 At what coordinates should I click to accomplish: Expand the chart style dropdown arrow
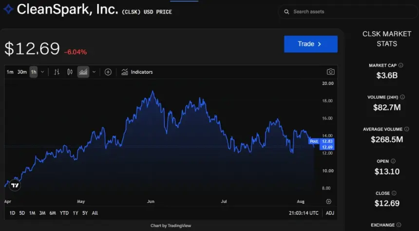pyautogui.click(x=94, y=72)
